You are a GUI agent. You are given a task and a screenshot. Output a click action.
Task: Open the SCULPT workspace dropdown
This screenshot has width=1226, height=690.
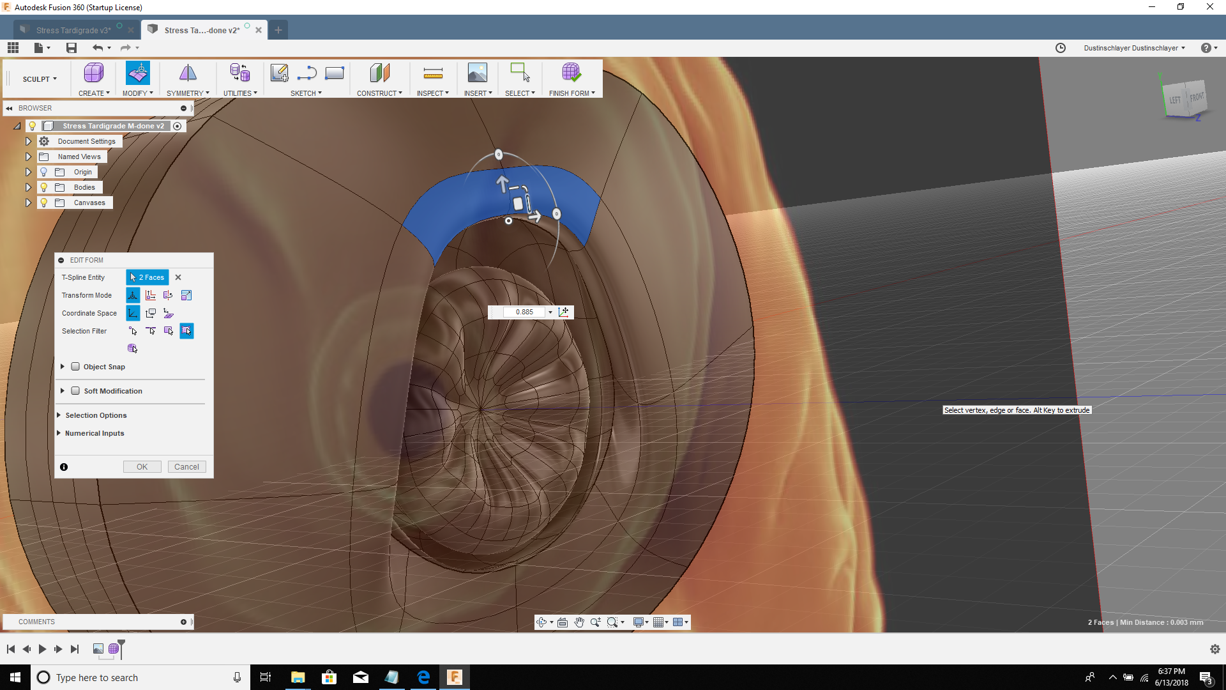coord(40,79)
